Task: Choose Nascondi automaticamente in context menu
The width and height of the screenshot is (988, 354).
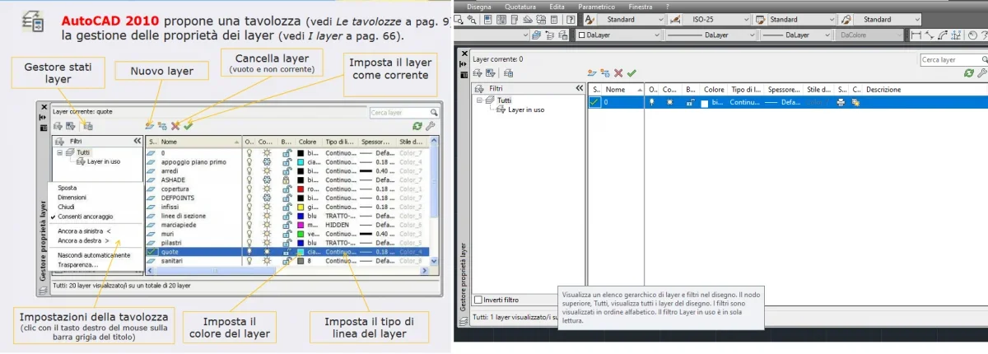Action: coord(94,255)
